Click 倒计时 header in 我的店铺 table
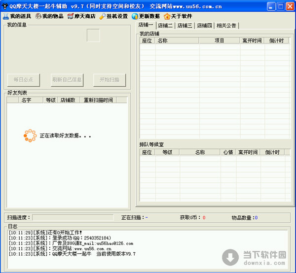The image size is (296, 273). 276,40
